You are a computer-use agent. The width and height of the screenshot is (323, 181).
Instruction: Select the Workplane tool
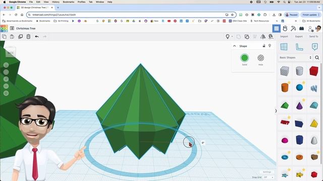click(x=284, y=47)
